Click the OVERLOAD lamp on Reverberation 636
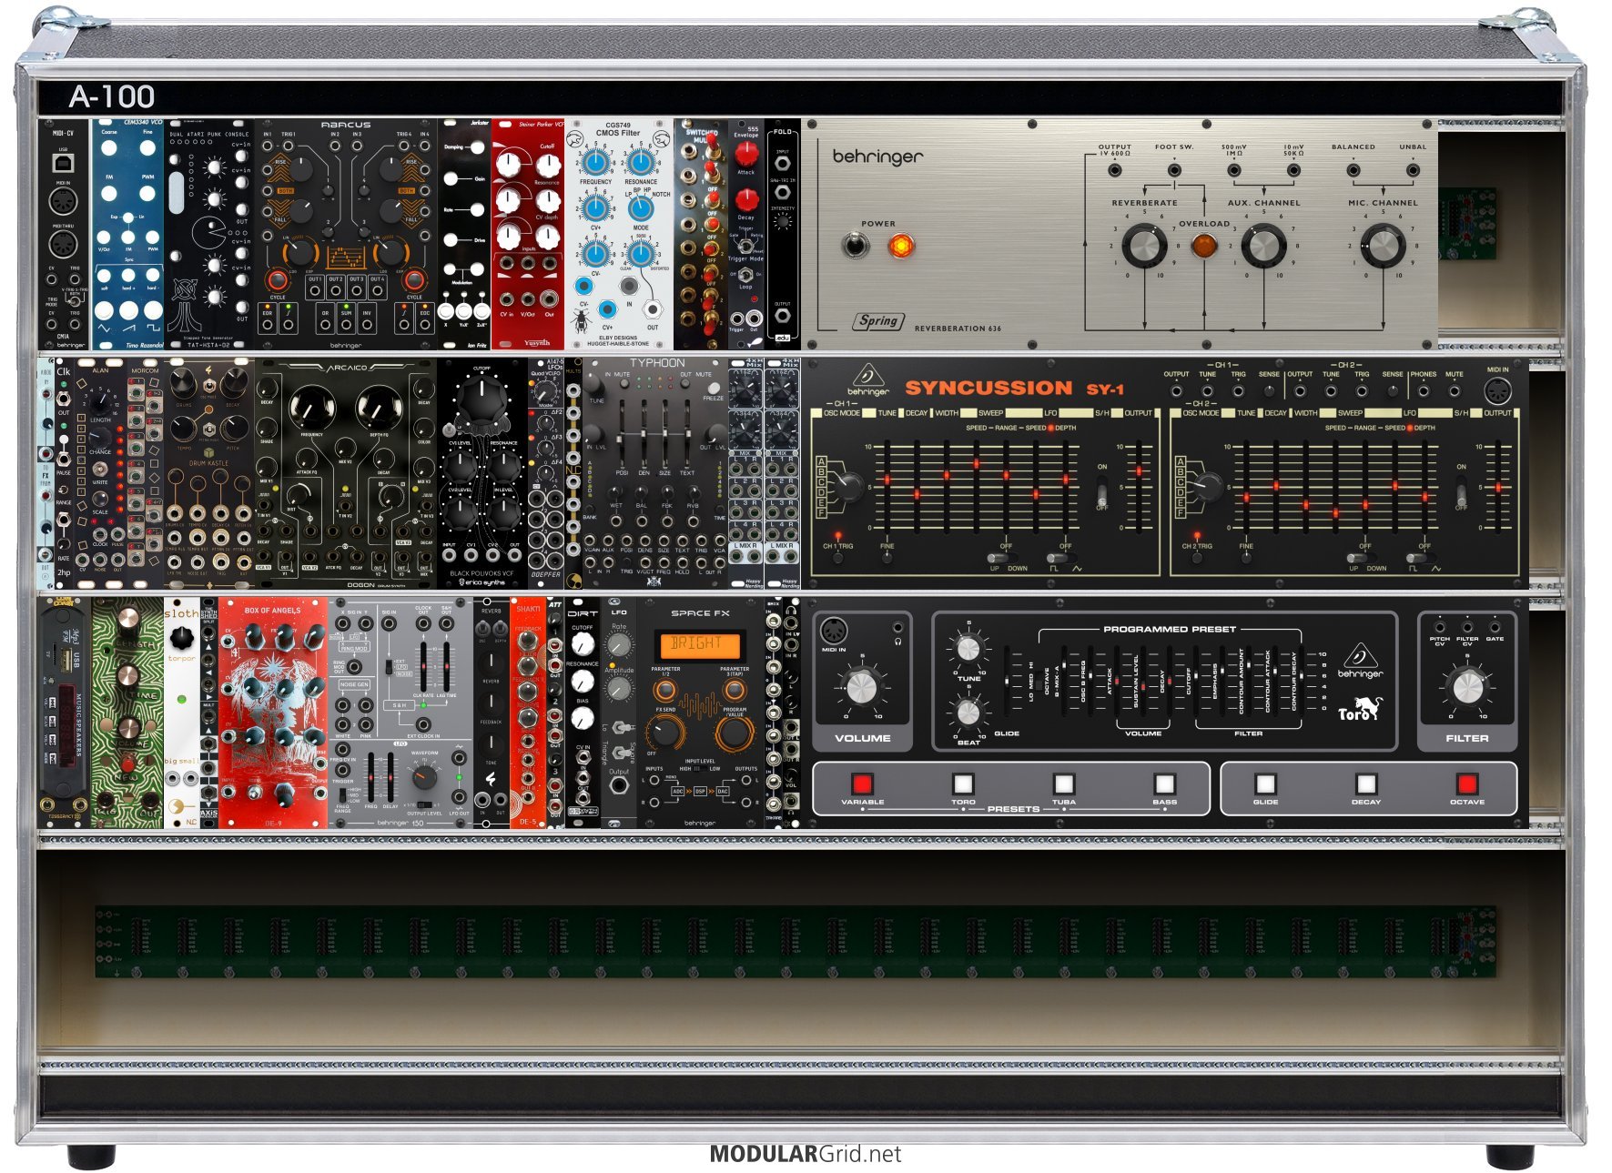Screen dimensions: 1612x1173 [1203, 246]
